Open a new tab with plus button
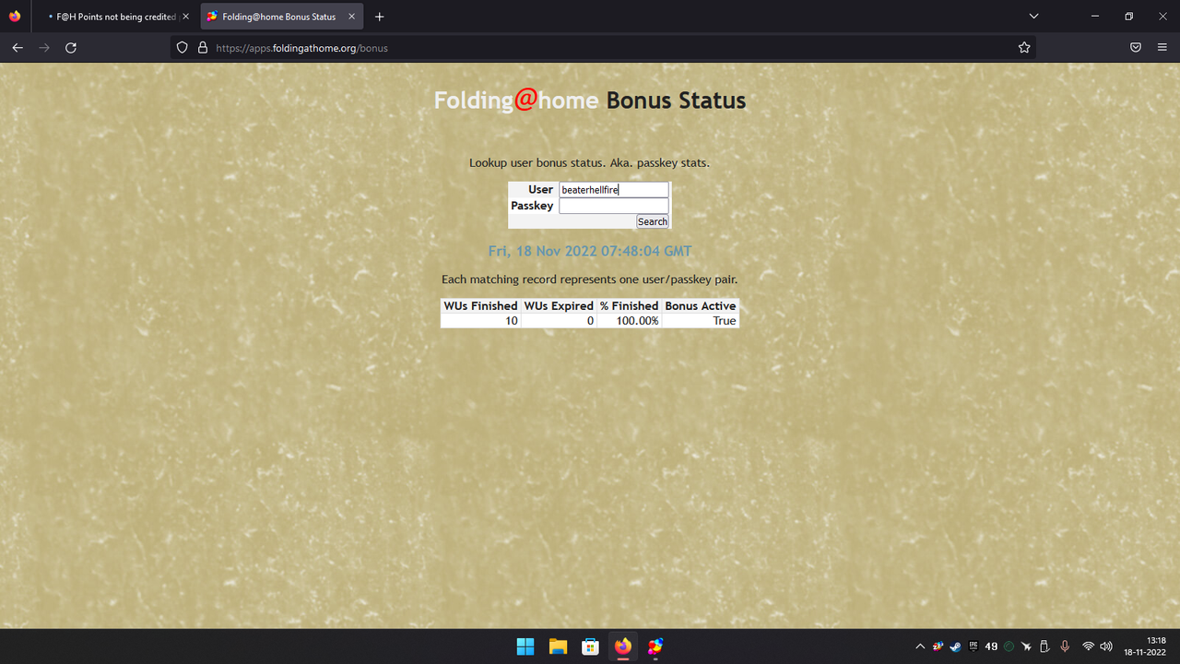The image size is (1180, 664). pyautogui.click(x=380, y=17)
